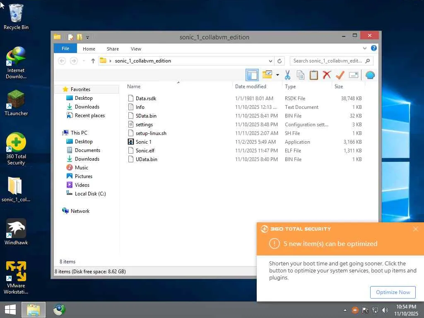Open Music under This PC
The height and width of the screenshot is (318, 424).
tap(82, 167)
